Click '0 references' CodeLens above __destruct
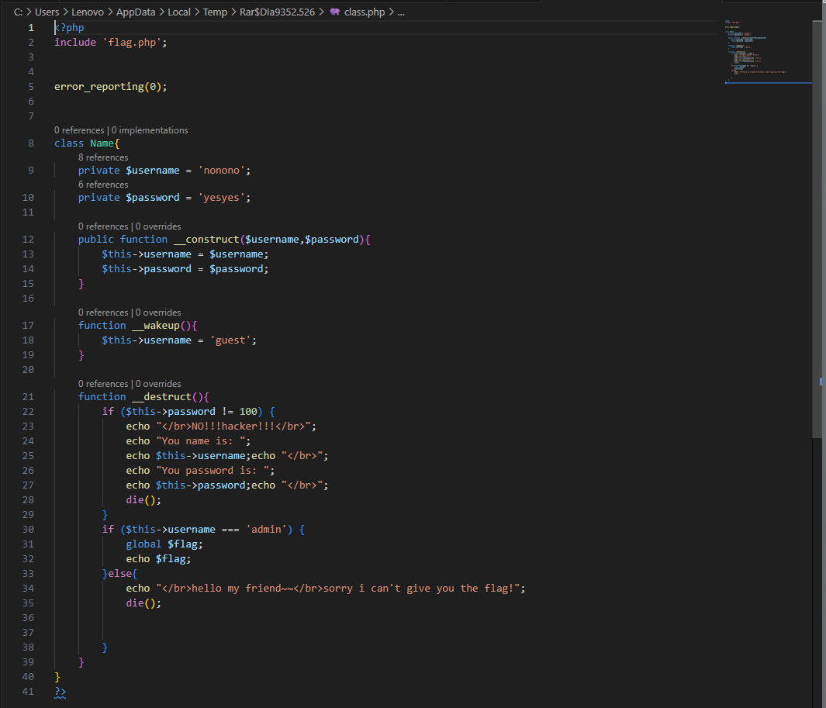The width and height of the screenshot is (826, 708). pyautogui.click(x=103, y=384)
